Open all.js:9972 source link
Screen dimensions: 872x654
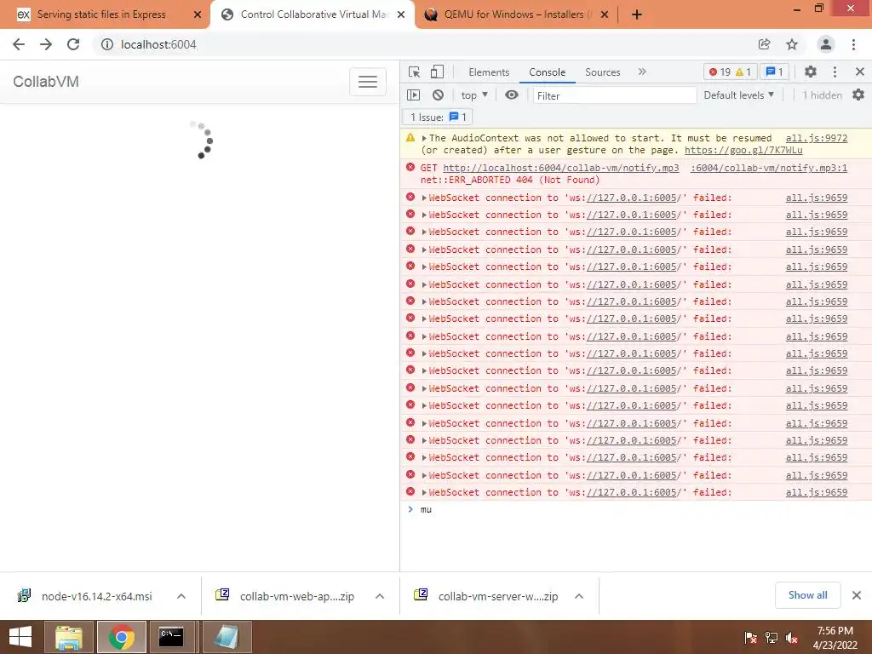click(x=817, y=138)
